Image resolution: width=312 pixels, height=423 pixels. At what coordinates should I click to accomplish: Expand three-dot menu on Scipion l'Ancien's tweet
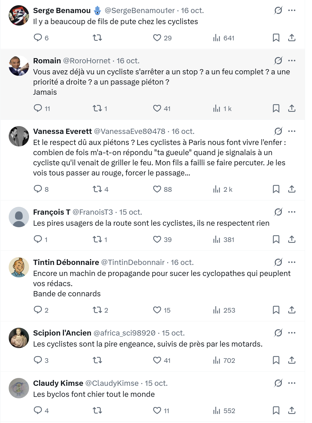[292, 333]
